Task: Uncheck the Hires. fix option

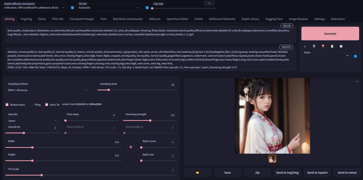Action: tap(47, 105)
